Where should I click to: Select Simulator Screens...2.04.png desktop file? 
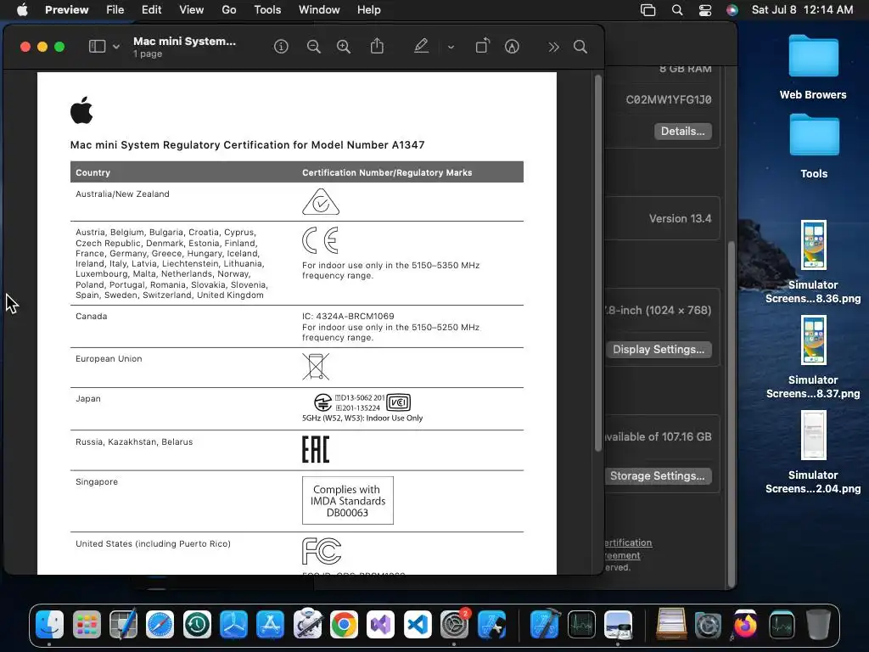click(x=813, y=452)
